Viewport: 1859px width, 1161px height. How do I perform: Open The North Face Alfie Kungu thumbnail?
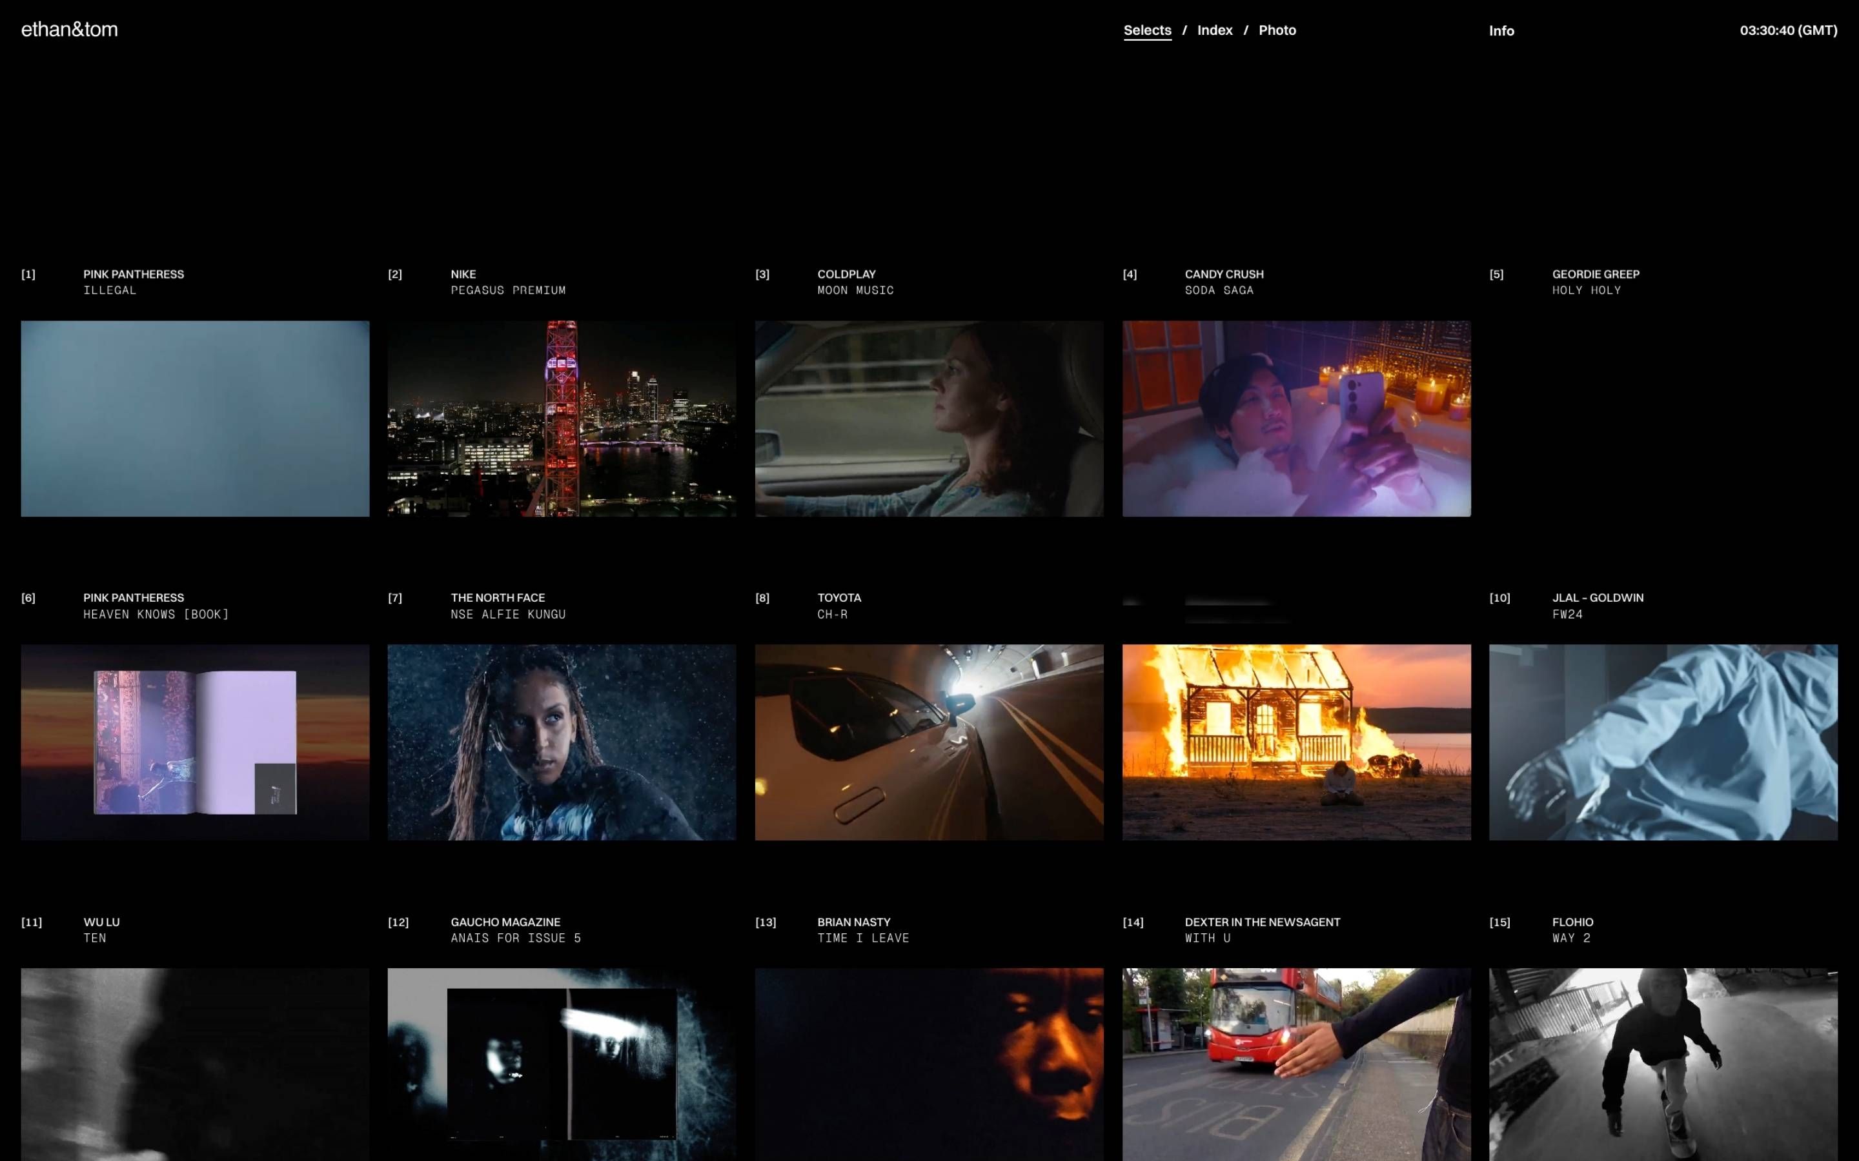click(562, 742)
